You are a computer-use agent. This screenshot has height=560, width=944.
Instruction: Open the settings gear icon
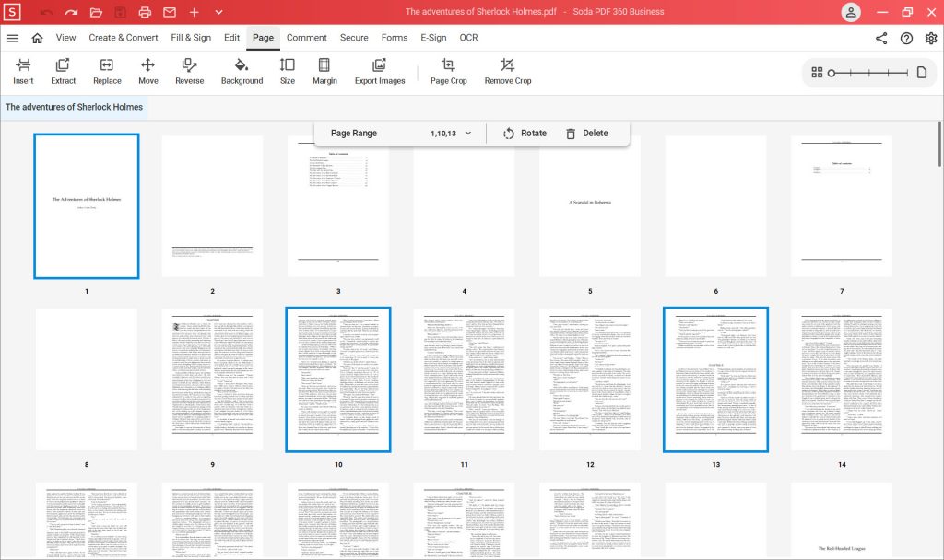click(931, 38)
